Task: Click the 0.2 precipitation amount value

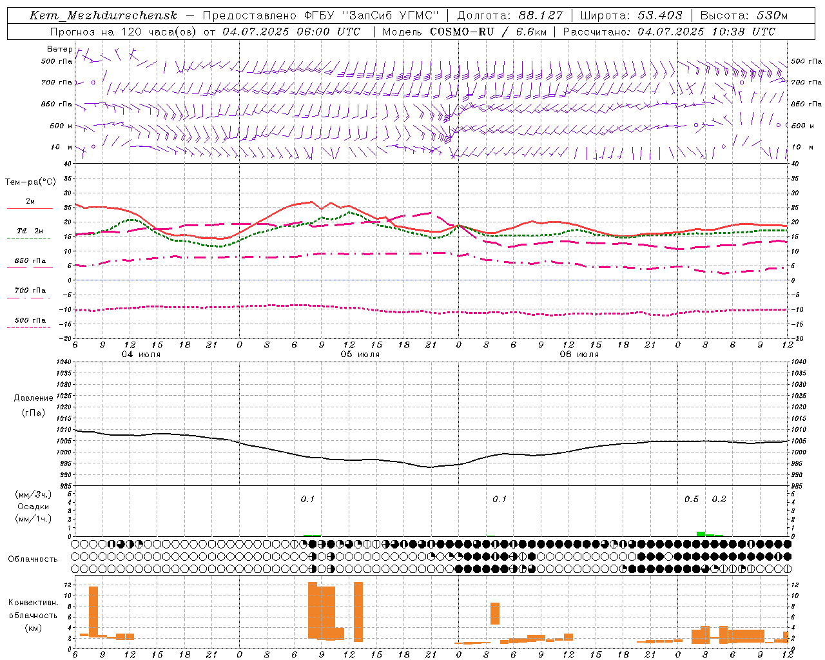Action: click(719, 500)
